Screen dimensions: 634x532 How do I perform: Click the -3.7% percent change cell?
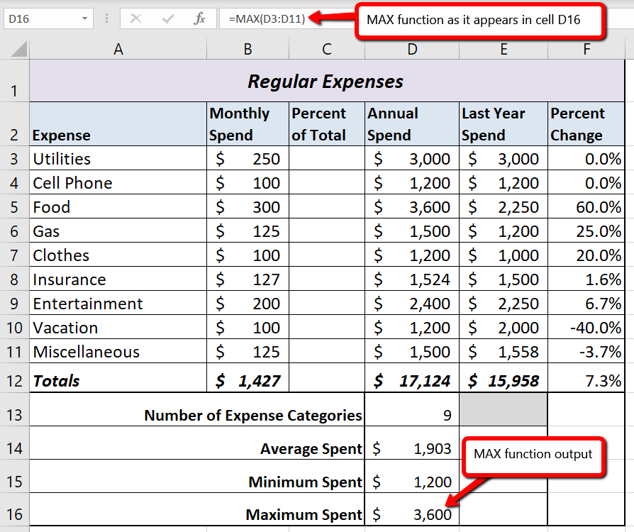click(x=586, y=351)
